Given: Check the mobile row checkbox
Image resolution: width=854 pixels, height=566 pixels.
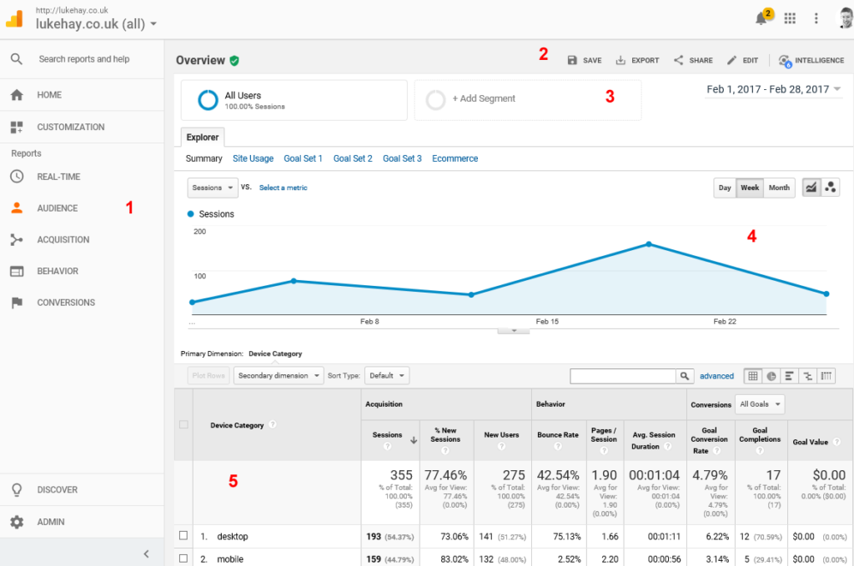Looking at the screenshot, I should (183, 558).
